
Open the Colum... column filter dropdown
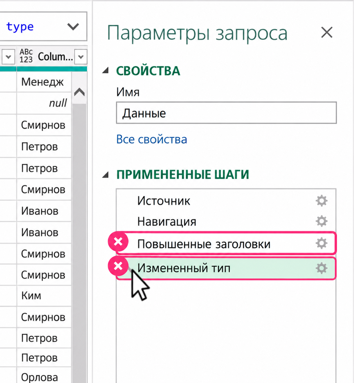click(81, 57)
